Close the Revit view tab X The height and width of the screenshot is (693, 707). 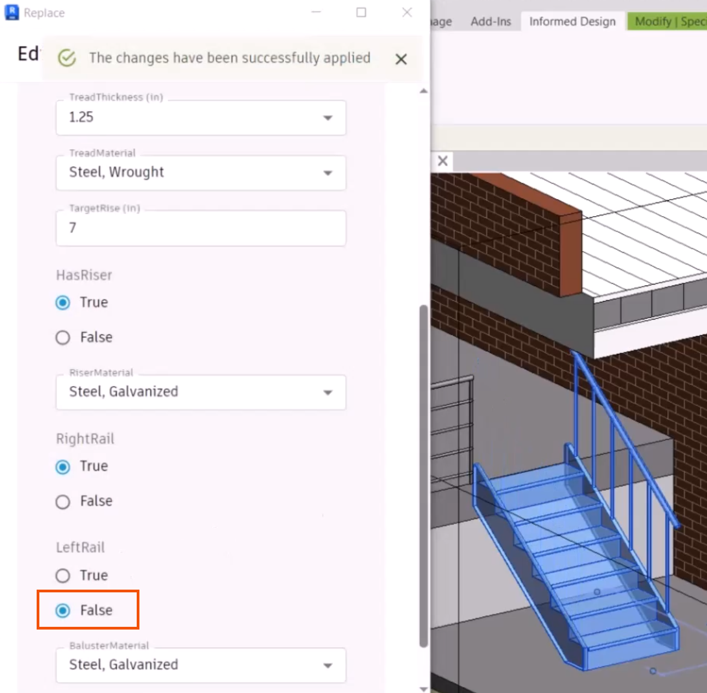point(443,161)
